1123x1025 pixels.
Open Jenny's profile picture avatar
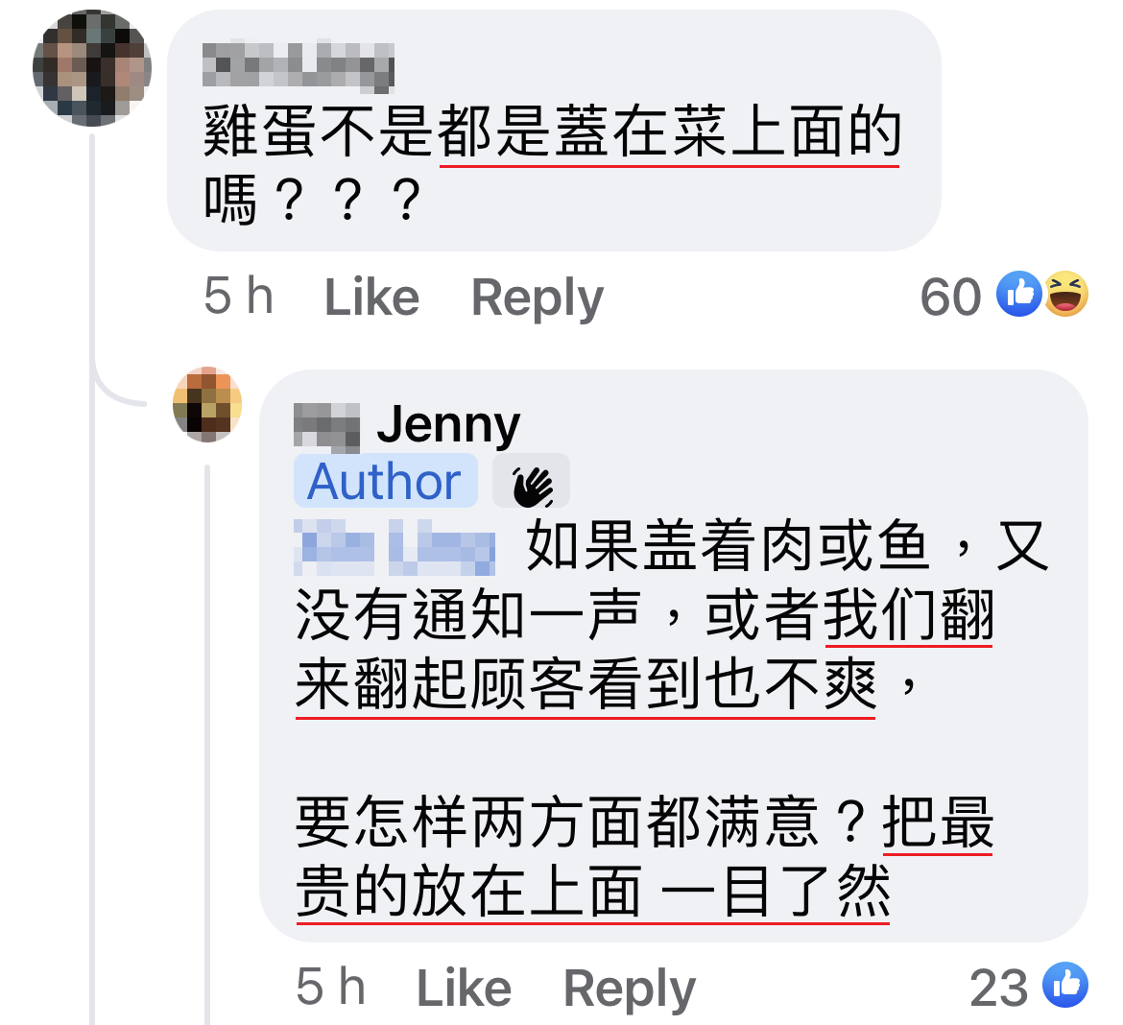pyautogui.click(x=207, y=405)
